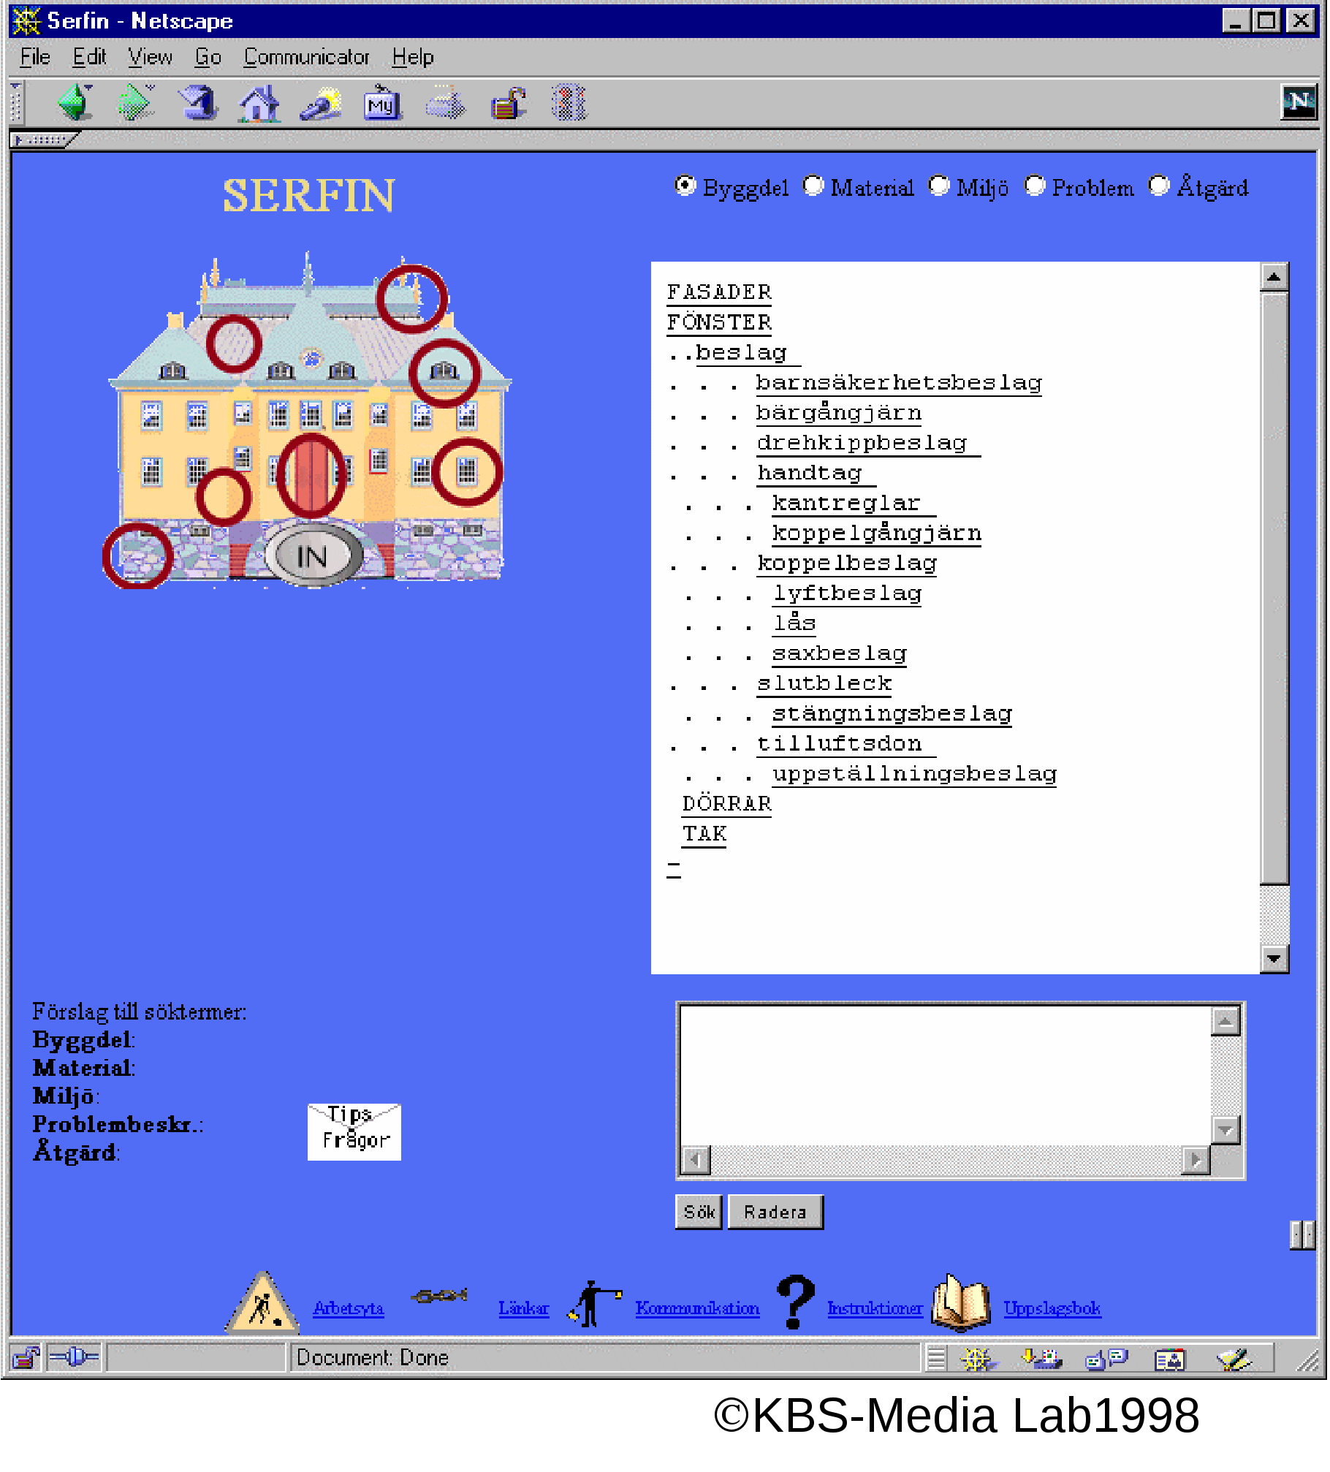Click the search text area
The height and width of the screenshot is (1472, 1330).
[946, 1075]
